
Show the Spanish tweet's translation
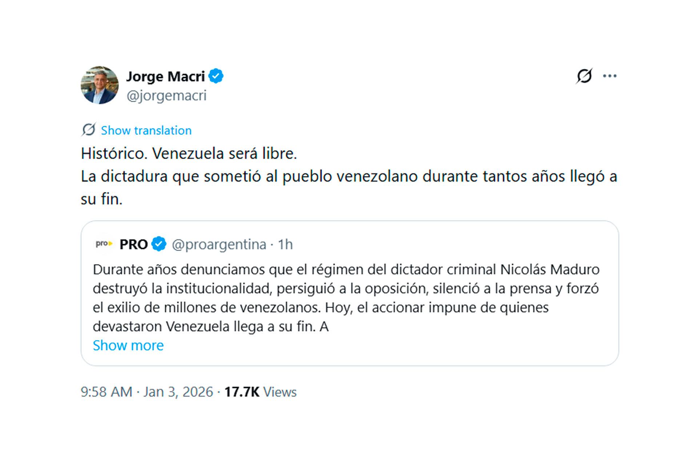click(145, 130)
